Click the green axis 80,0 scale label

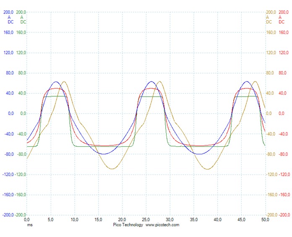[21, 73]
